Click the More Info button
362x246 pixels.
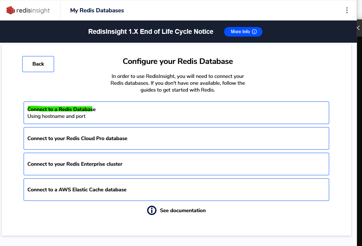pos(243,31)
